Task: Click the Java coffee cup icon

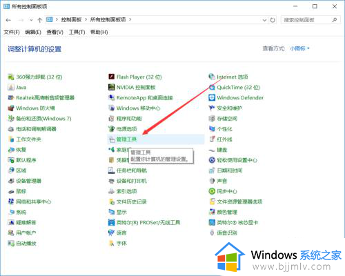Action: (11, 87)
